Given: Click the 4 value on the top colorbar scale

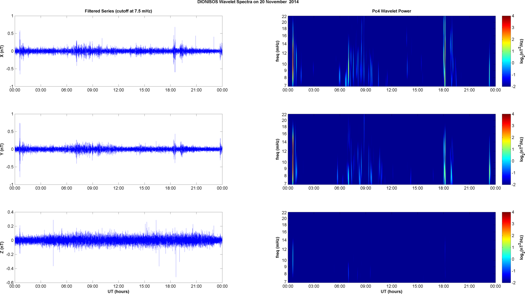Looking at the screenshot, I should click(x=513, y=16).
